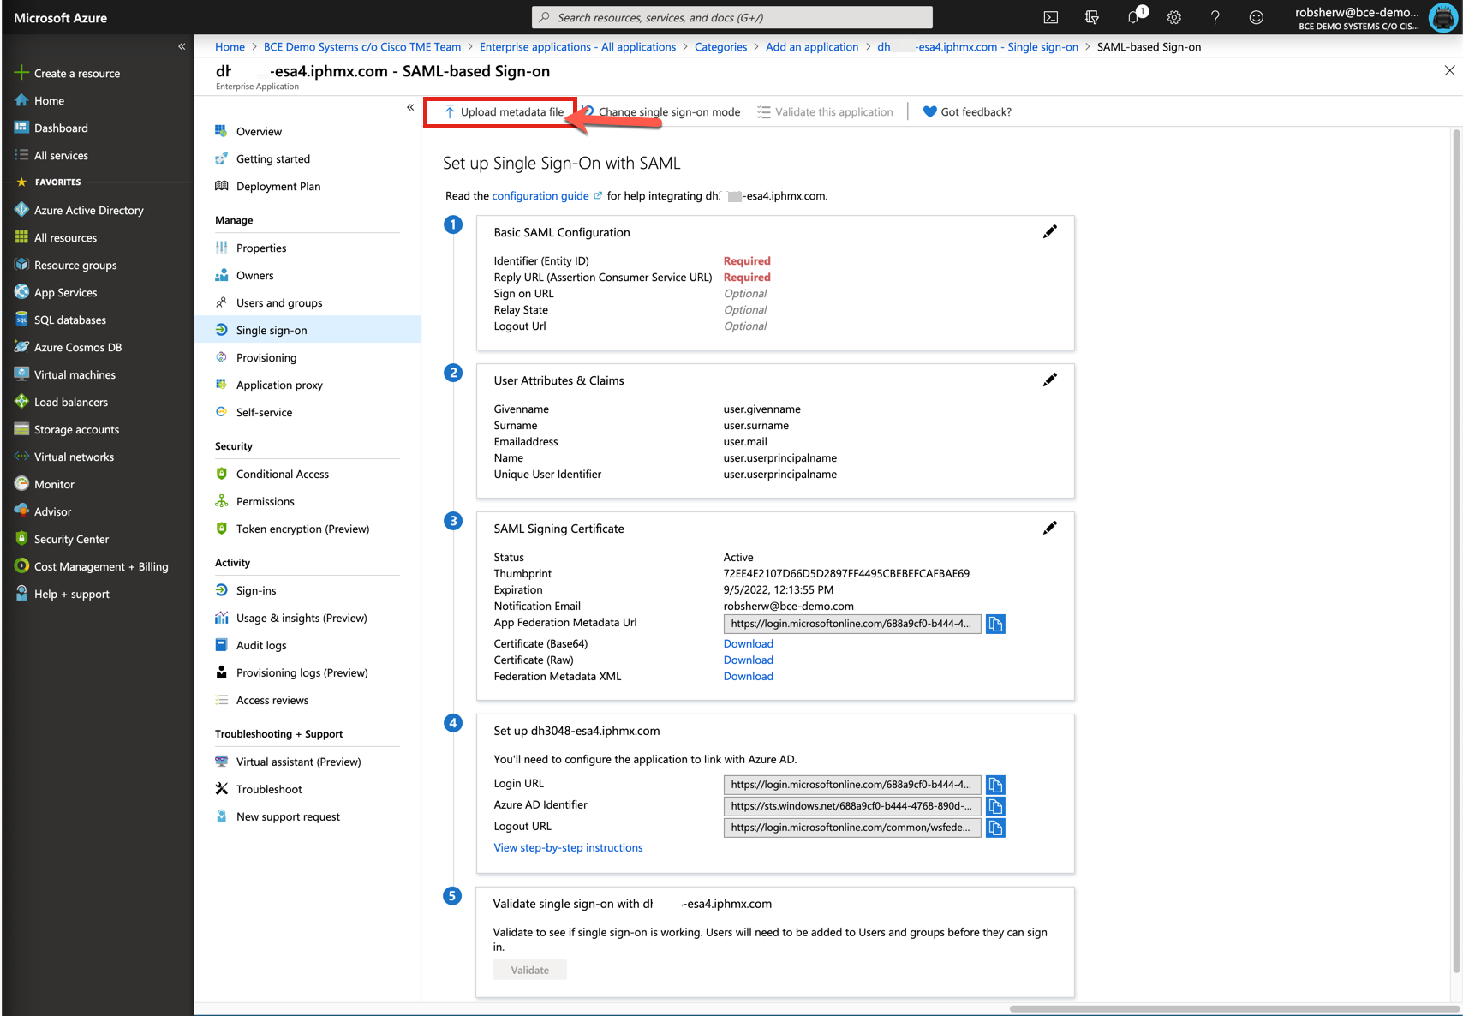Viewport: 1463px width, 1016px height.
Task: Open Cloud Shell from the top bar
Action: coord(1051,17)
